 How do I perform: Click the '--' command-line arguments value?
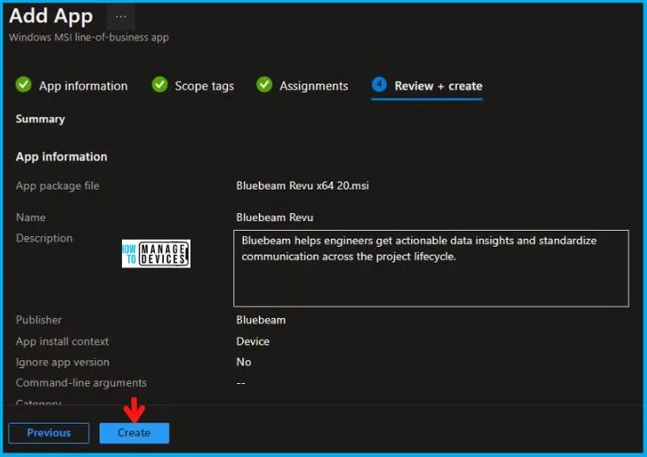[241, 383]
